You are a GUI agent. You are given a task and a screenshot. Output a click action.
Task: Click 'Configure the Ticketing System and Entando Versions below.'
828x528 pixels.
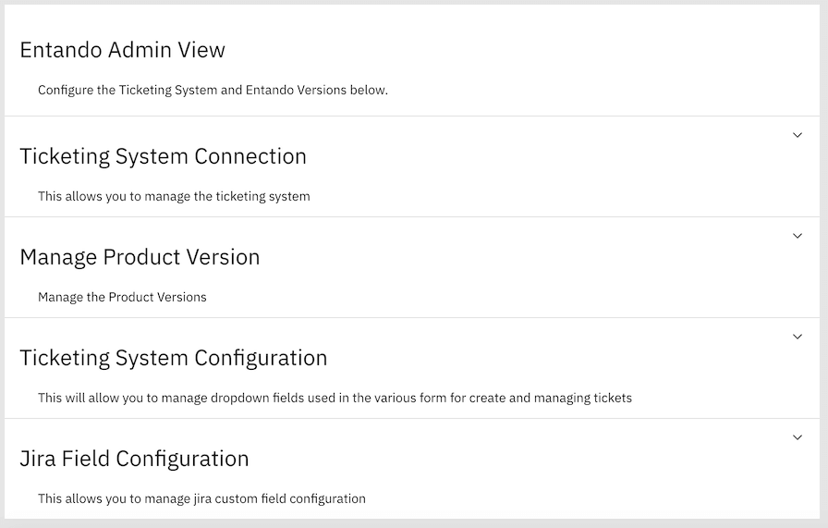pos(213,91)
